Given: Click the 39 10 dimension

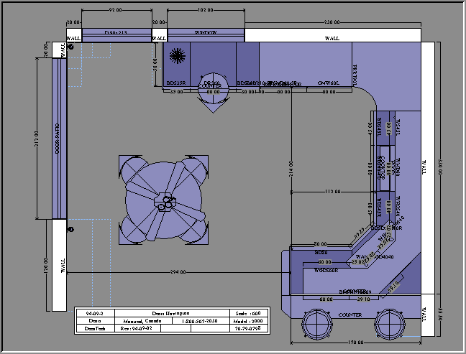Looking at the screenshot, I should (x=363, y=299).
